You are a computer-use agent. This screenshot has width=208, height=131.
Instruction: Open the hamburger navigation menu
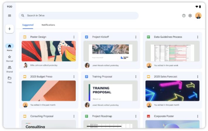tap(10, 16)
